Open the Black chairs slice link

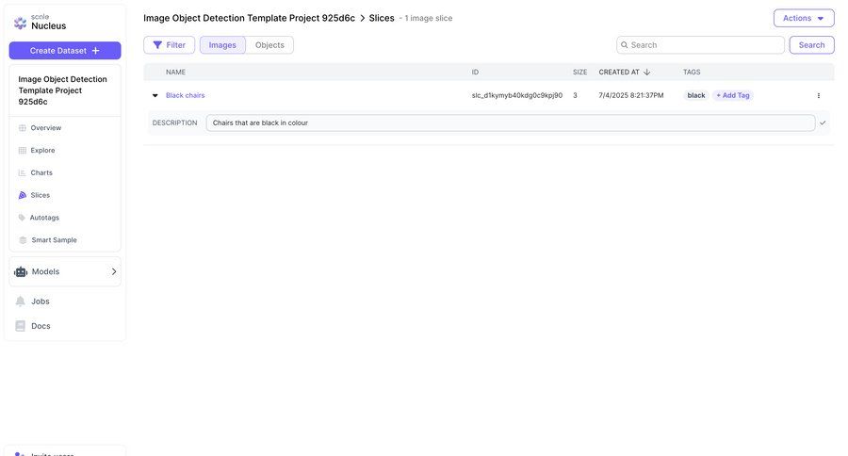coord(185,95)
